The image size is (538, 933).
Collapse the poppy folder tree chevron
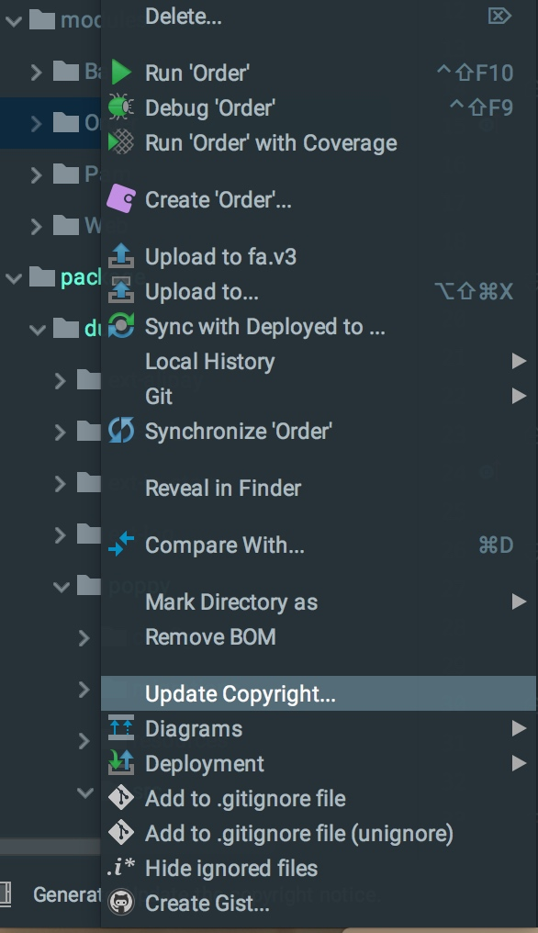coord(62,587)
